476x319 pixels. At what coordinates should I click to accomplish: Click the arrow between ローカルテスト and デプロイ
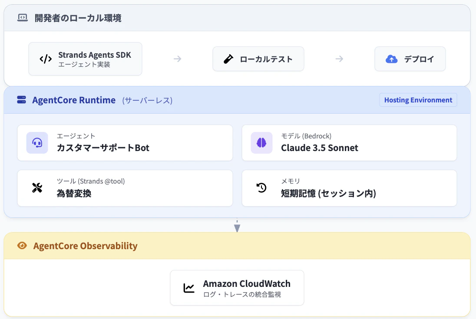click(x=339, y=59)
